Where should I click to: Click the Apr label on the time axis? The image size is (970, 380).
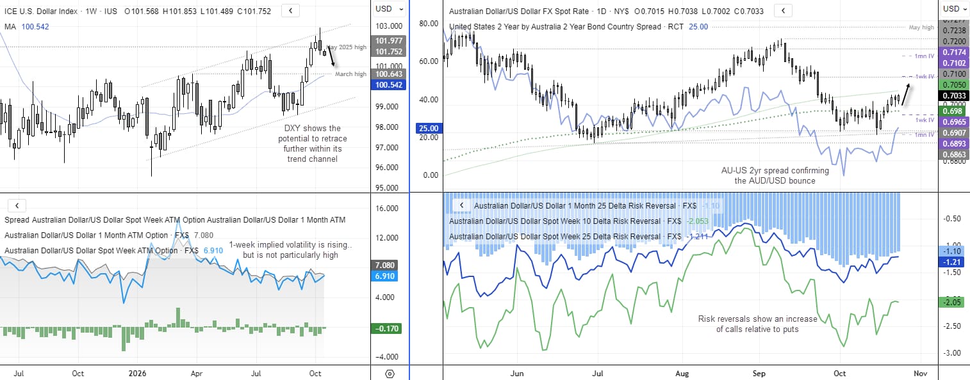click(197, 373)
